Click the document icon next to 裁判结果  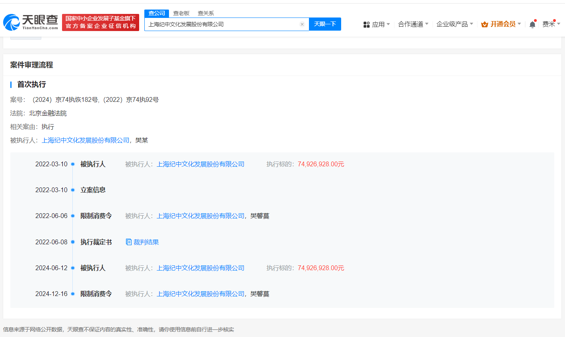(x=129, y=242)
